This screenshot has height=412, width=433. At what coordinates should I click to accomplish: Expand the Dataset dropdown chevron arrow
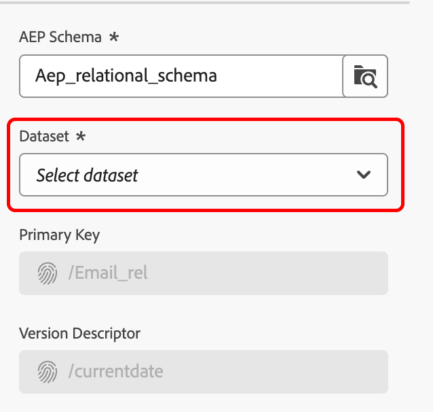[364, 175]
